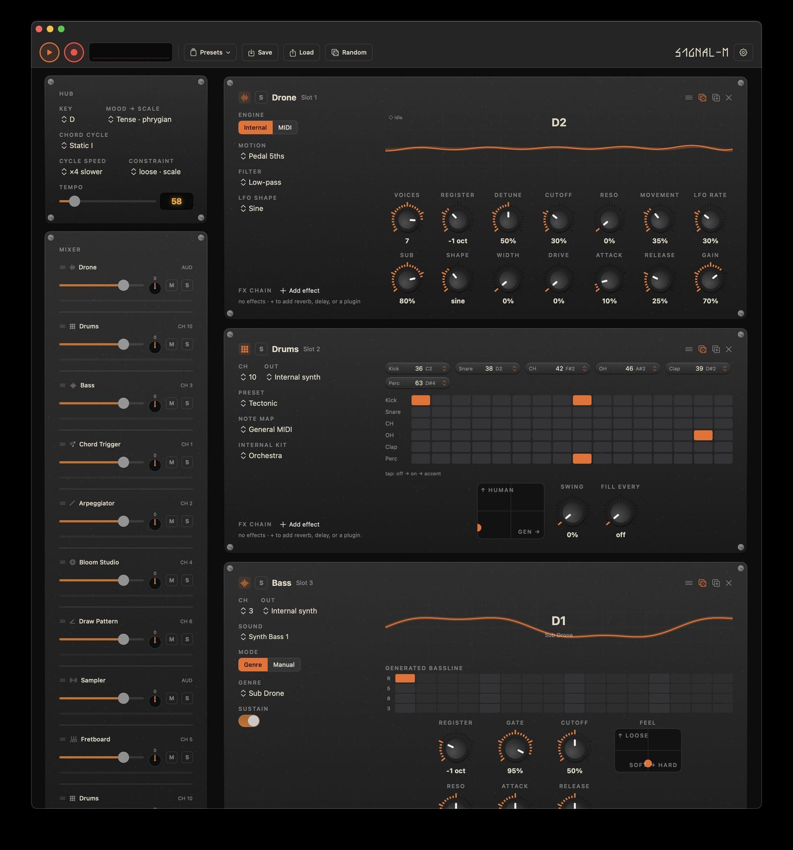Solo the Drums slot with S button
This screenshot has width=793, height=850.
tap(261, 349)
